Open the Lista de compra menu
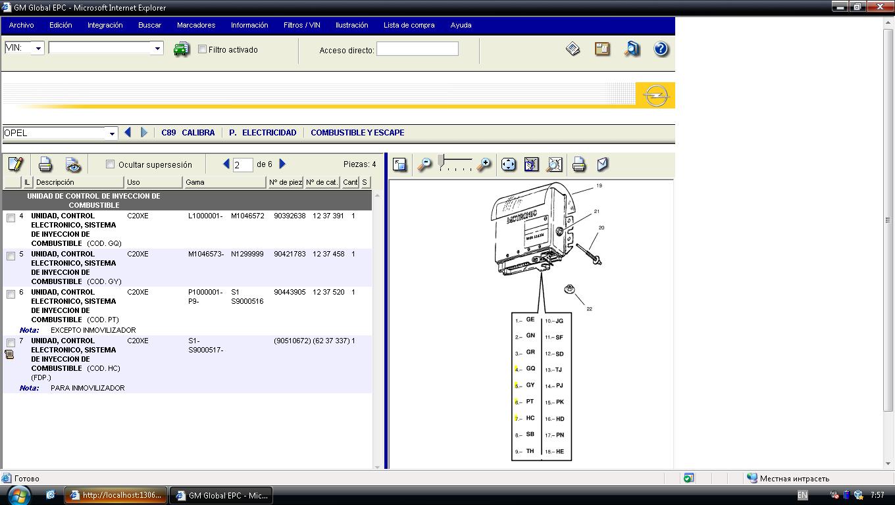This screenshot has height=505, width=895. [409, 25]
